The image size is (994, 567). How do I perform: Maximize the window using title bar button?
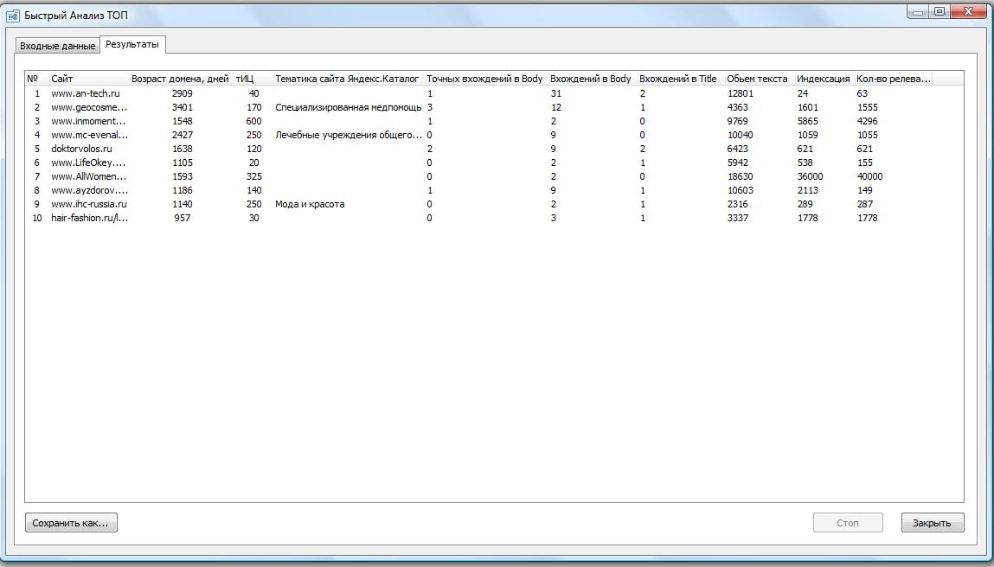click(939, 11)
